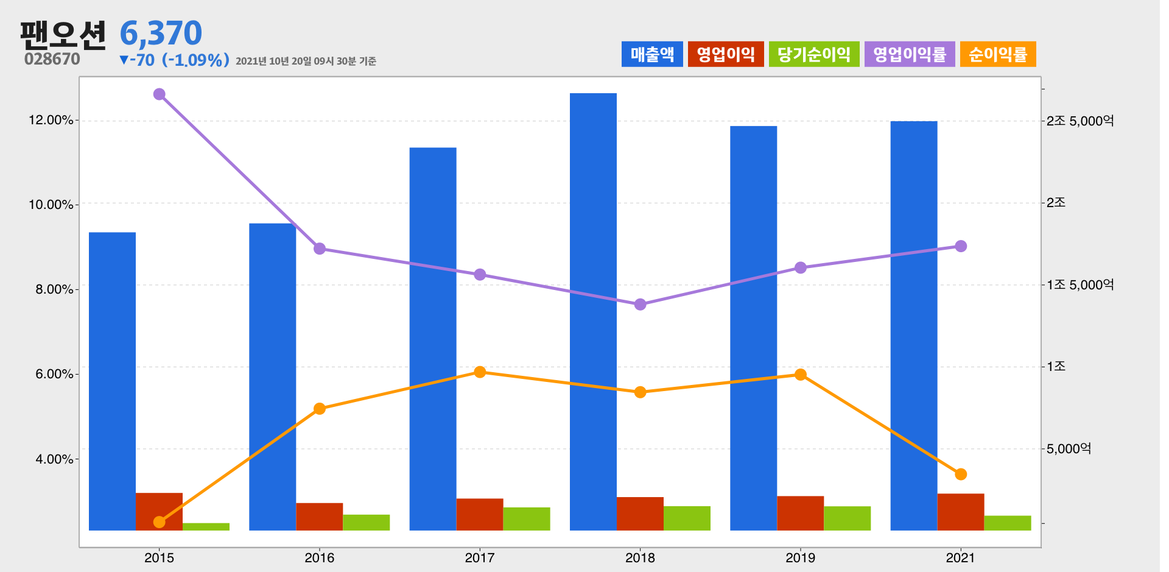Toggle the 영업이익률 legend button

point(910,54)
